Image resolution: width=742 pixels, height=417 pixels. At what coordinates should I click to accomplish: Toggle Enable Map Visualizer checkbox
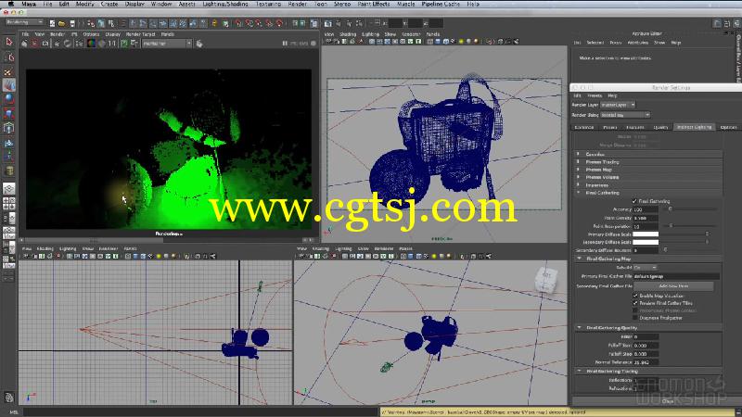[x=635, y=296]
